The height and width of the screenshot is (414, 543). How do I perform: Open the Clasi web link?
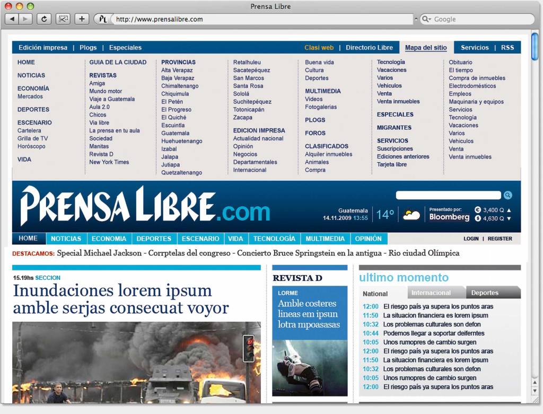coord(319,48)
